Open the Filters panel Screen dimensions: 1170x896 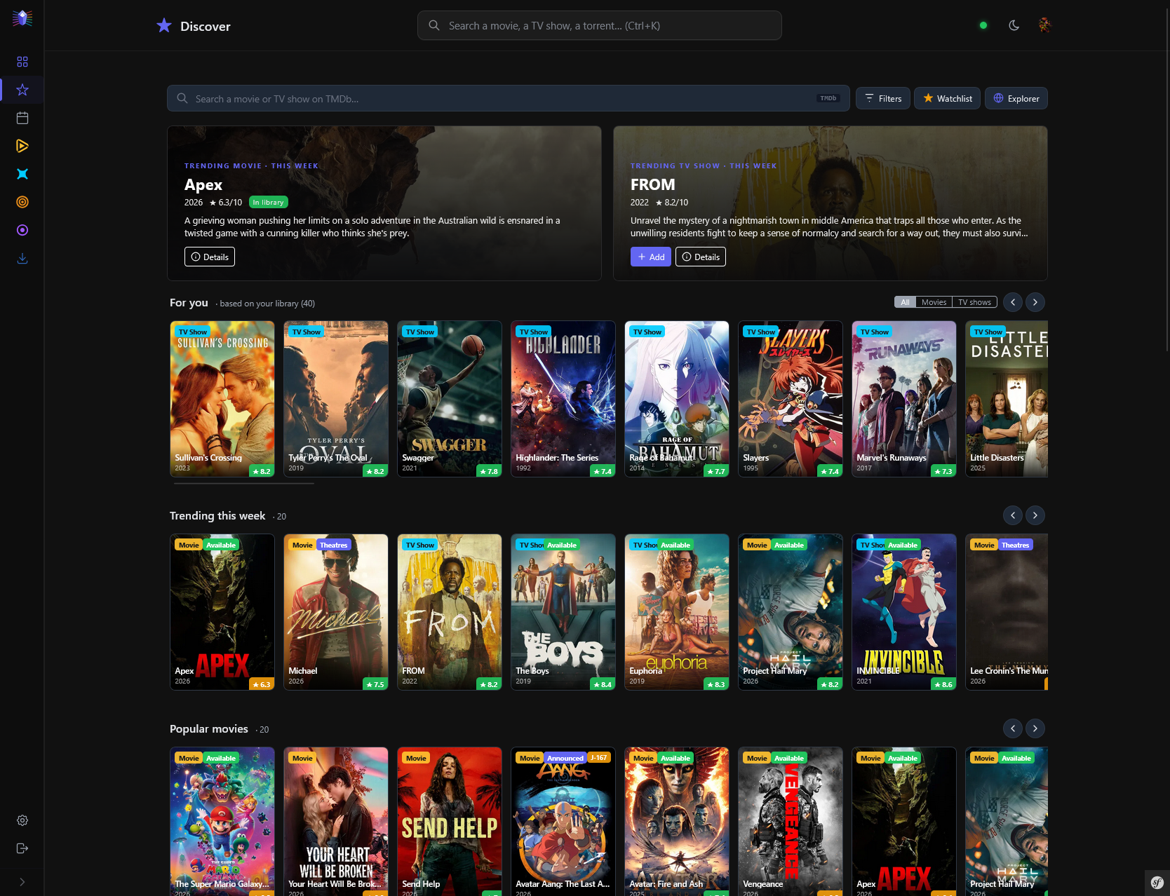click(x=883, y=98)
